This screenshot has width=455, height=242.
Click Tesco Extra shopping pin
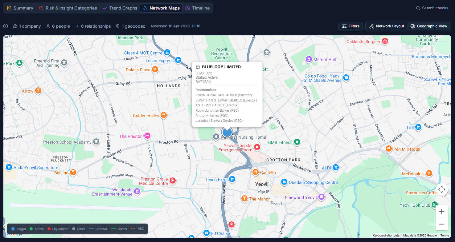232,179
